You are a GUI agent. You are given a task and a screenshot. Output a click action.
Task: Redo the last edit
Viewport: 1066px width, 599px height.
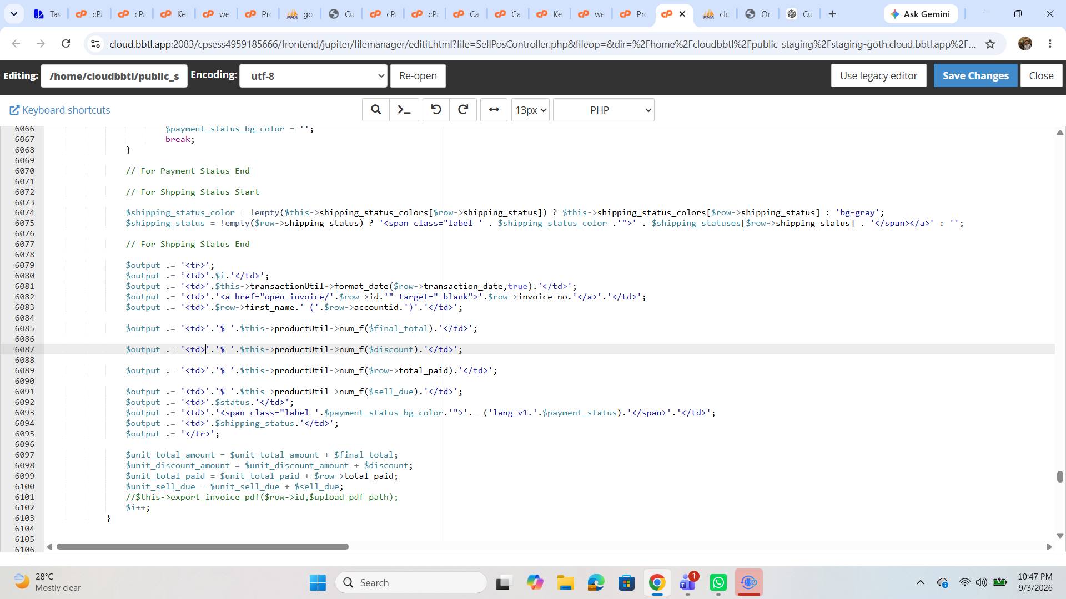coord(463,110)
